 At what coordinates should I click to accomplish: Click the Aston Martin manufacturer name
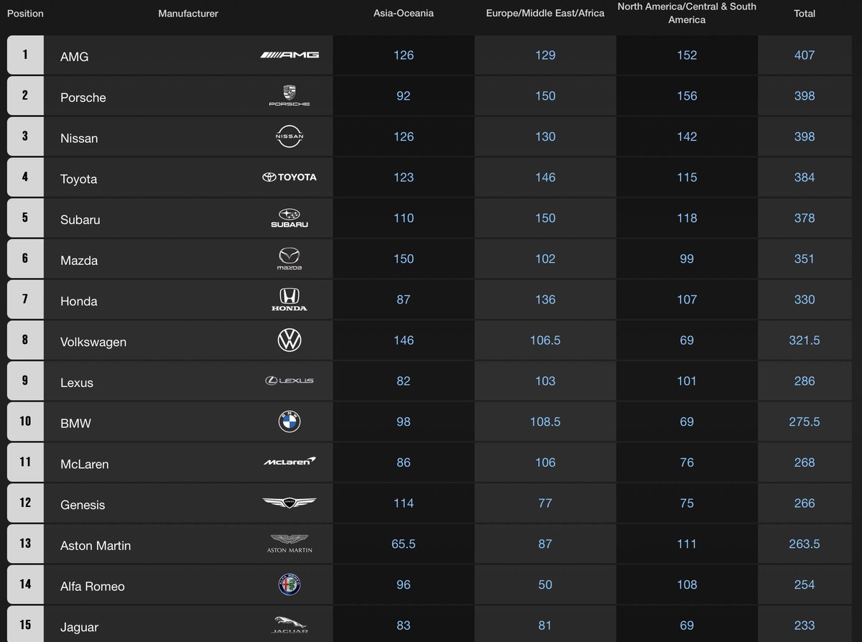[x=96, y=546]
